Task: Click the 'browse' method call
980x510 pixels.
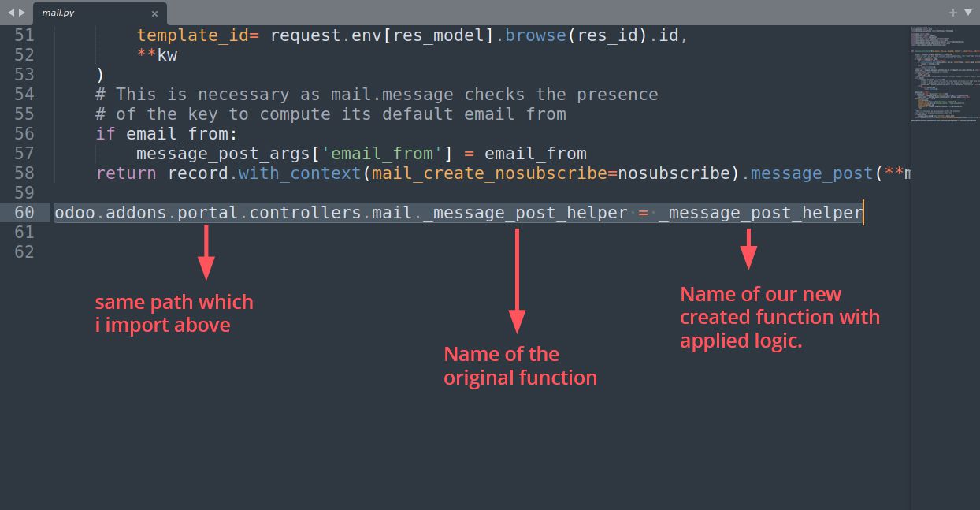Action: click(x=536, y=35)
